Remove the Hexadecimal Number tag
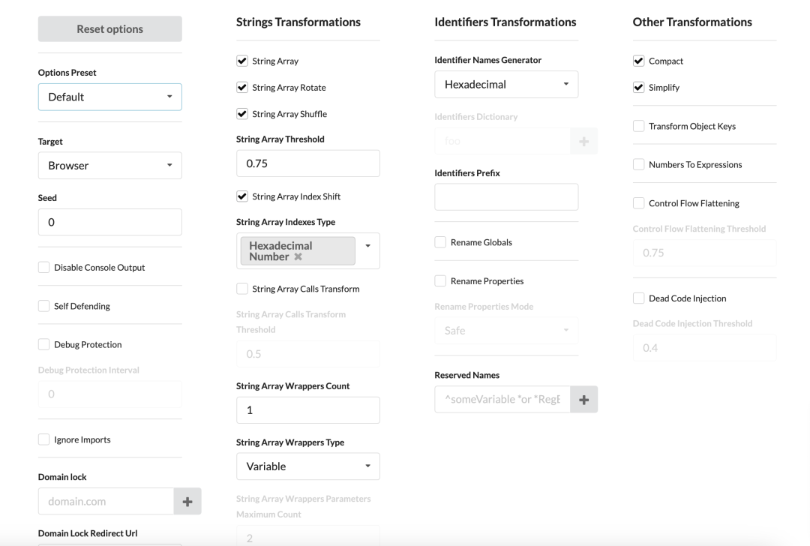The width and height of the screenshot is (810, 546). (298, 256)
